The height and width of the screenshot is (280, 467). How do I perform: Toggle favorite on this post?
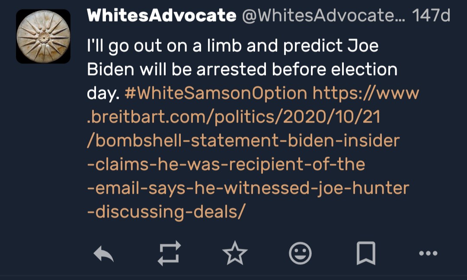[x=235, y=253]
